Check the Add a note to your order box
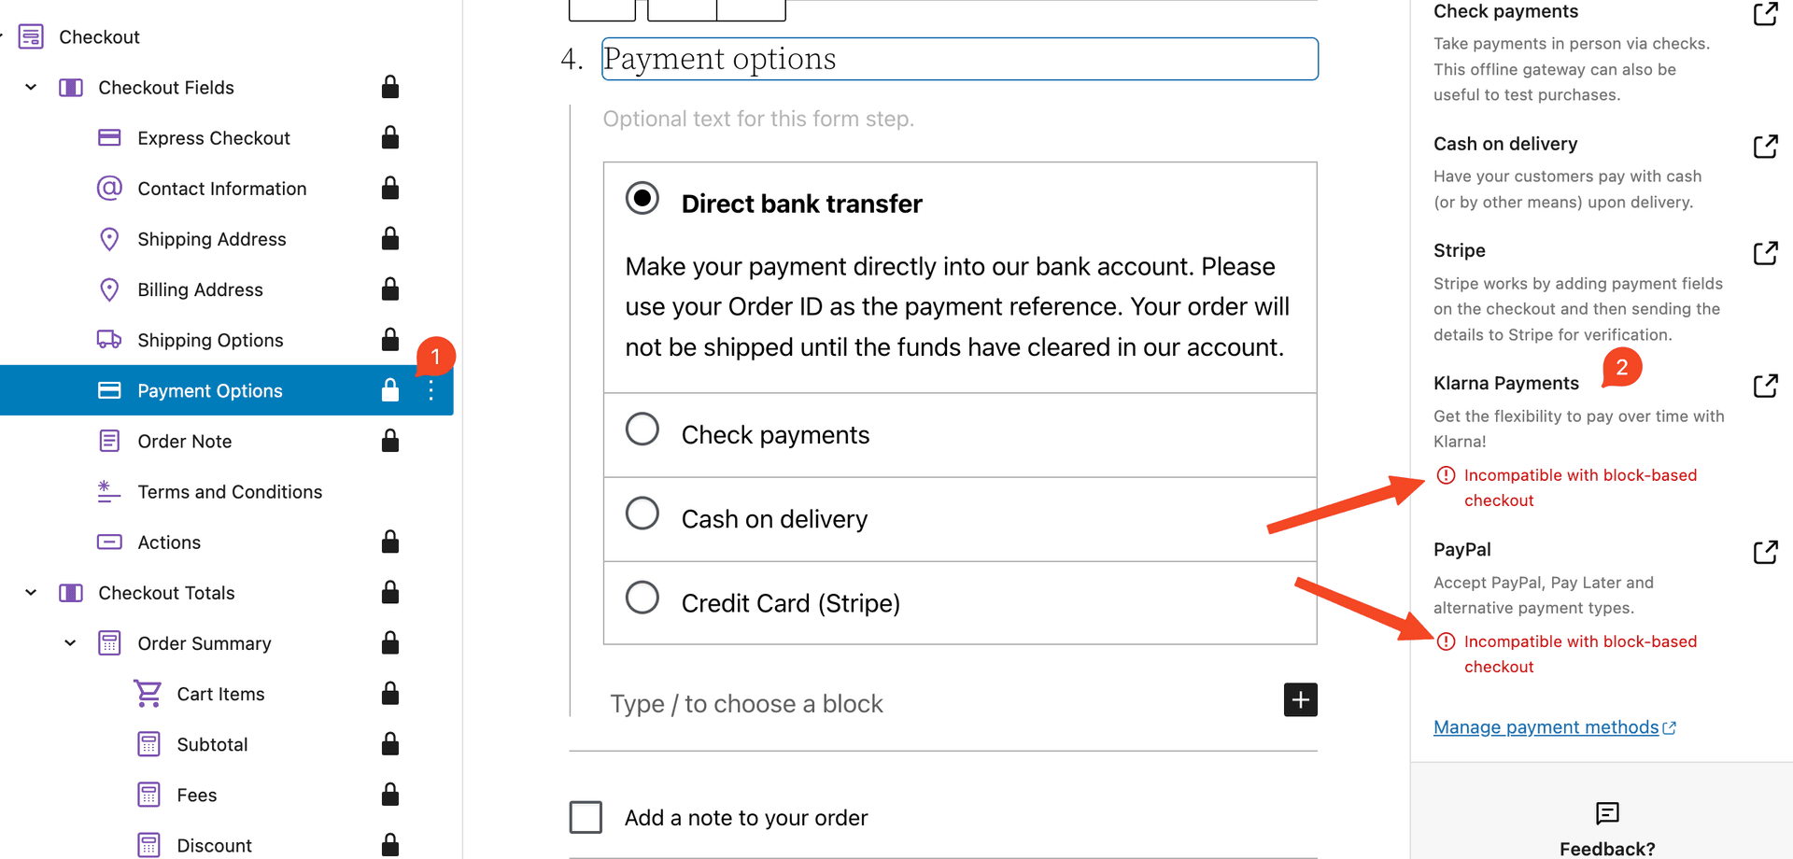Viewport: 1793px width, 859px height. pyautogui.click(x=586, y=817)
